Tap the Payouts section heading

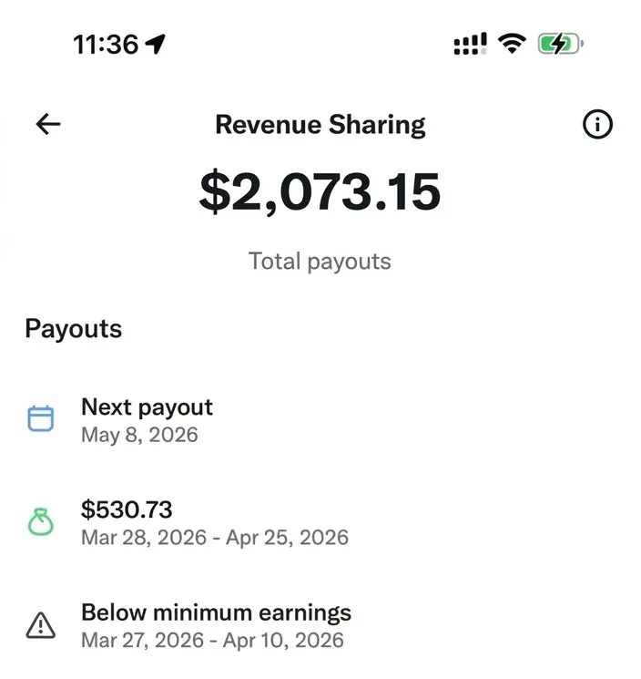click(x=74, y=329)
